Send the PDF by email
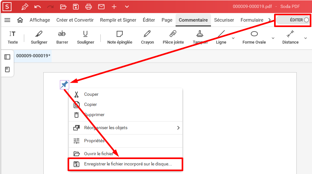The image size is (312, 174). pyautogui.click(x=101, y=7)
